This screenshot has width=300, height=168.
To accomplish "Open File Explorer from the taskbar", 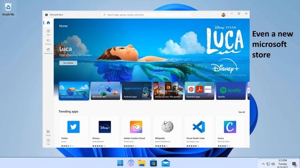I will 142,163.
